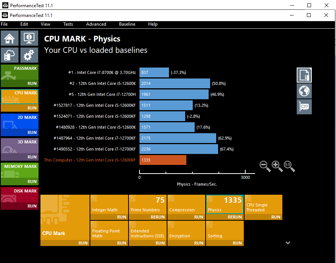This screenshot has width=336, height=263.
Task: Click the cloud baseline database icon
Action: [10, 55]
